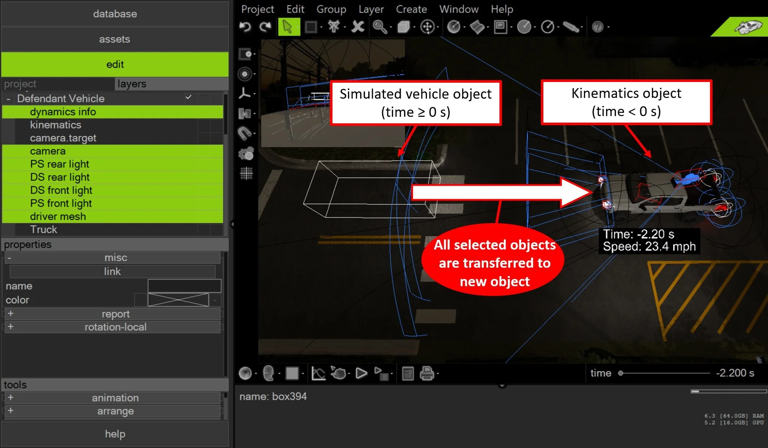This screenshot has height=448, width=768.
Task: Toggle kinematics layer visibility box
Action: point(204,125)
